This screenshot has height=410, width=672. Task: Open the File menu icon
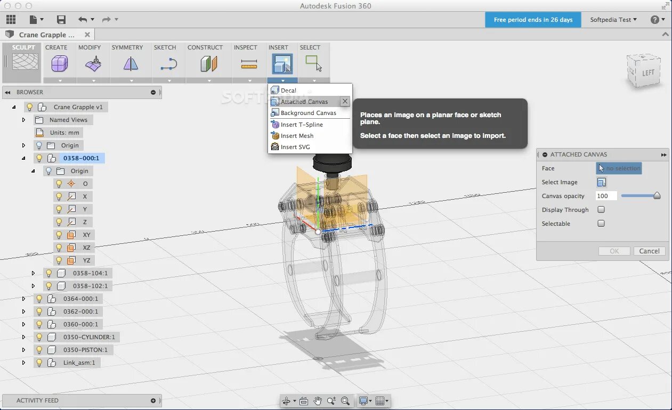click(34, 20)
